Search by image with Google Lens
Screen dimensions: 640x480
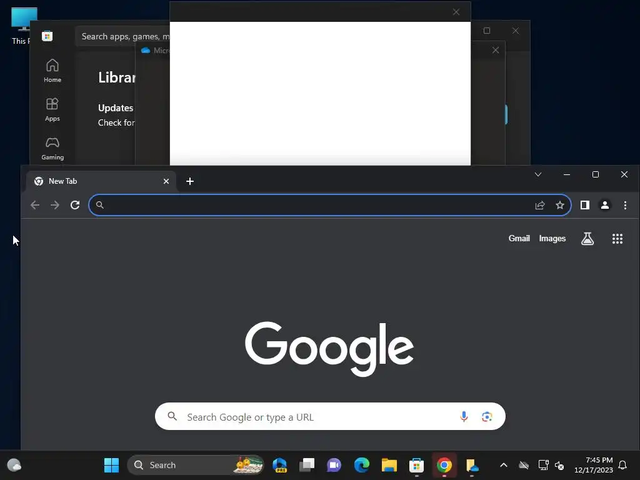486,416
